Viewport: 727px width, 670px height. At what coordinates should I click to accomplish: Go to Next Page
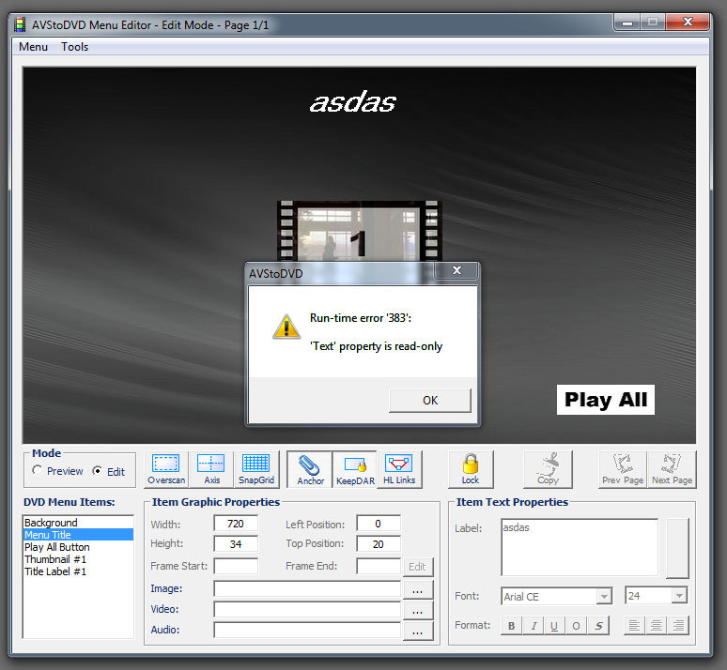pyautogui.click(x=672, y=469)
